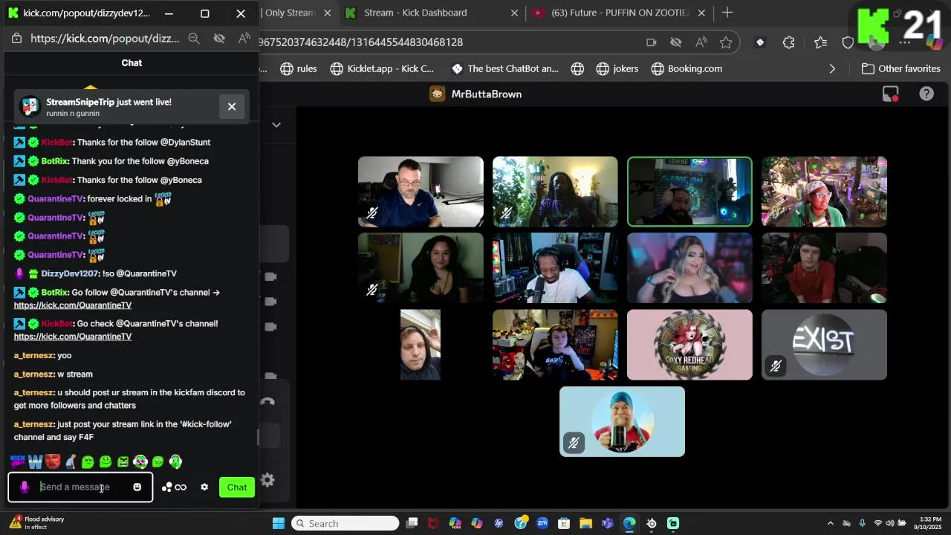Select Foxy Redhead Gaming tile

(x=689, y=345)
